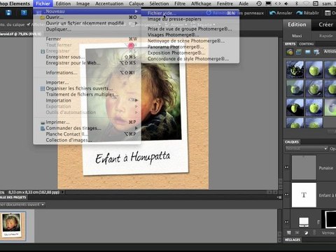Screen dimensions: 336x252
Task: Click the organizer grid icon after Rétablir
Action: 328,13
